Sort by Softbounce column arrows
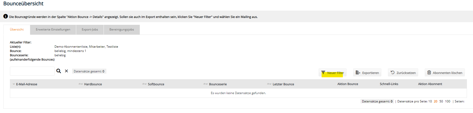 (x=144, y=84)
